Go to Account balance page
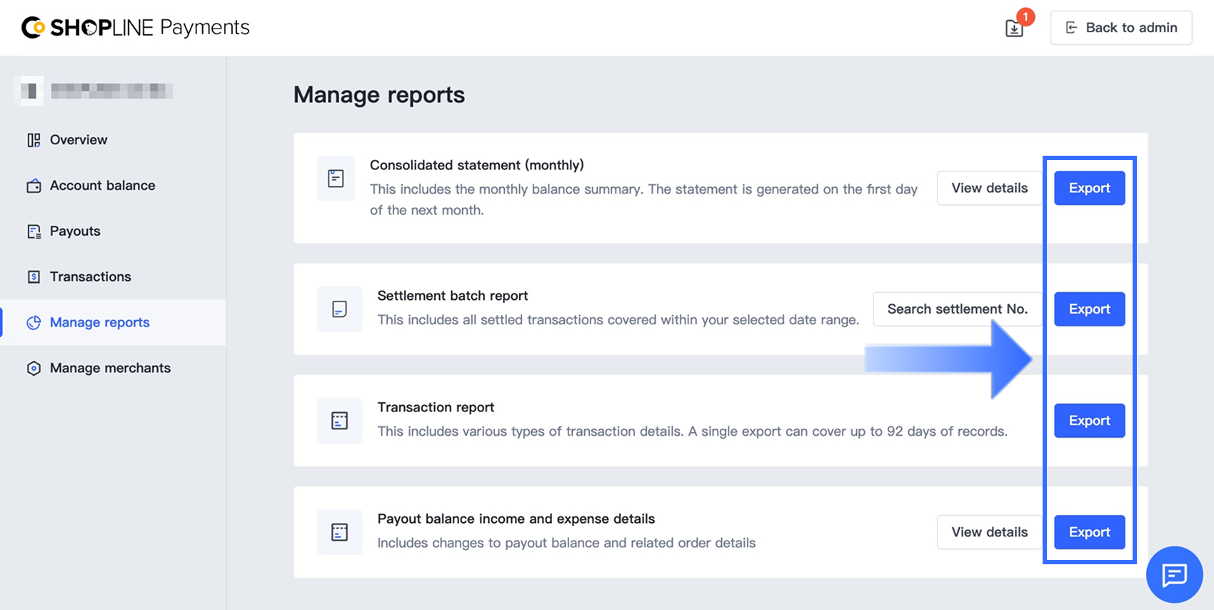The height and width of the screenshot is (610, 1214). click(102, 186)
